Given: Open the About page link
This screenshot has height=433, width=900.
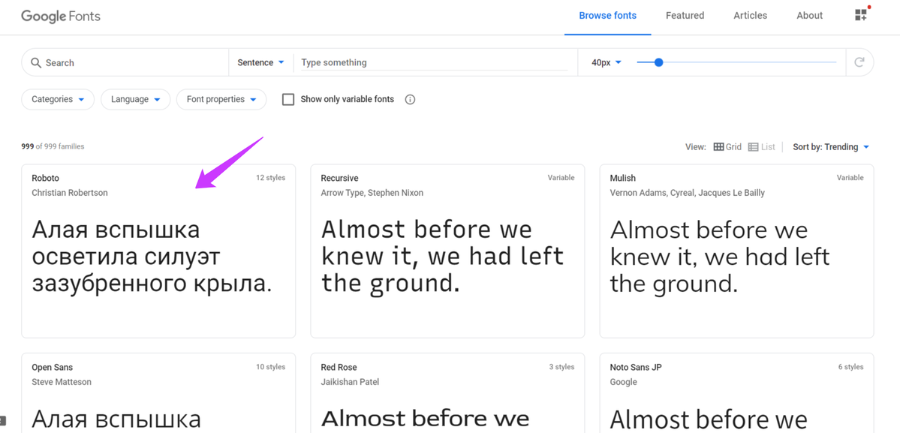Looking at the screenshot, I should click(x=809, y=16).
